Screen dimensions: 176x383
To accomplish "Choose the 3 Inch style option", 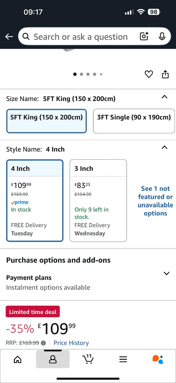I will click(98, 200).
